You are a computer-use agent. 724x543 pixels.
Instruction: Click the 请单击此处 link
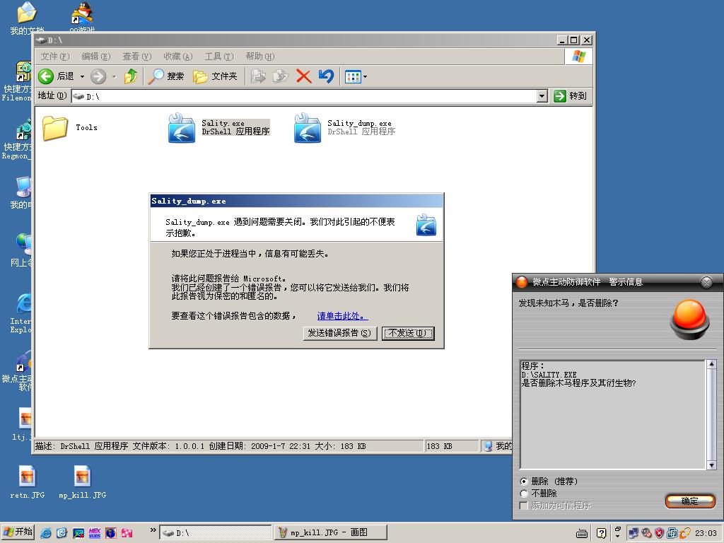pyautogui.click(x=342, y=316)
